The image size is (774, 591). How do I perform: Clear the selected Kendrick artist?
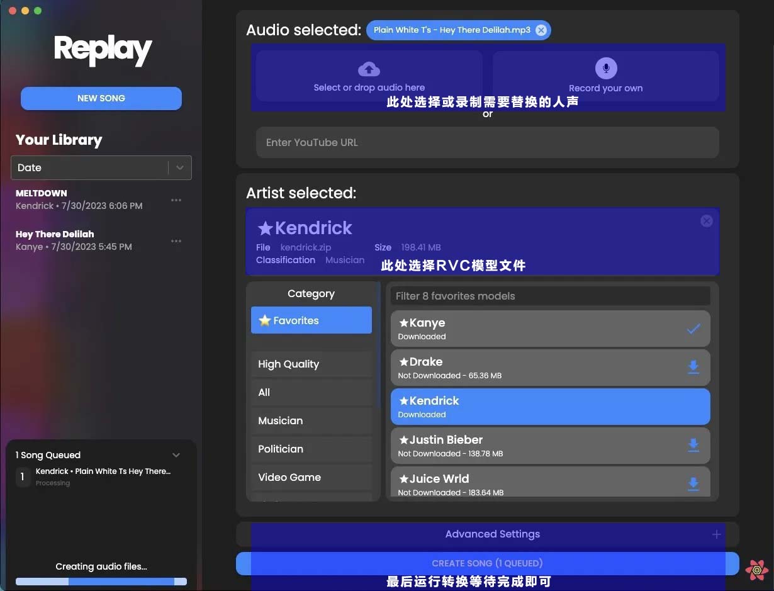[707, 220]
